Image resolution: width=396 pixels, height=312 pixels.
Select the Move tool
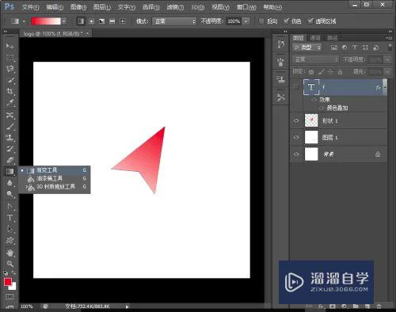click(x=10, y=46)
